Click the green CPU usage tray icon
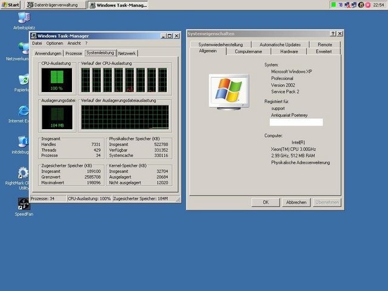 333,5
